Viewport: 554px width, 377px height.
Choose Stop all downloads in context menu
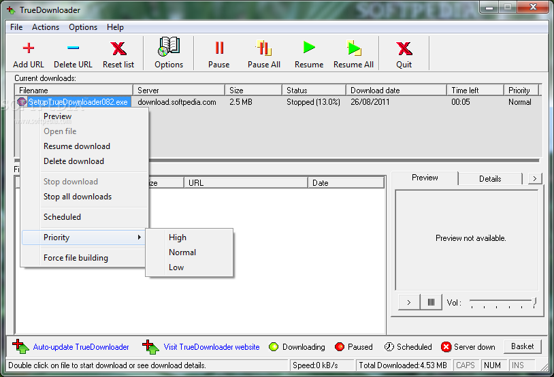coord(84,197)
